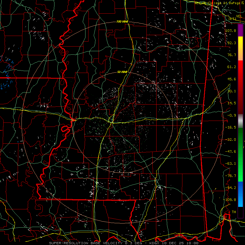Click the -94.2 scale value
The height and width of the screenshot is (245, 245).
[231, 188]
